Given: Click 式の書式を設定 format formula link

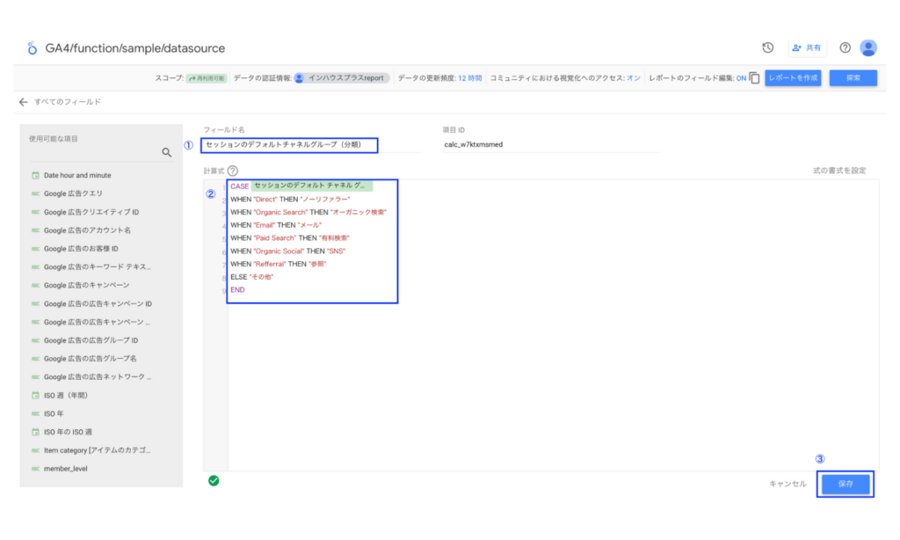Looking at the screenshot, I should (x=839, y=171).
